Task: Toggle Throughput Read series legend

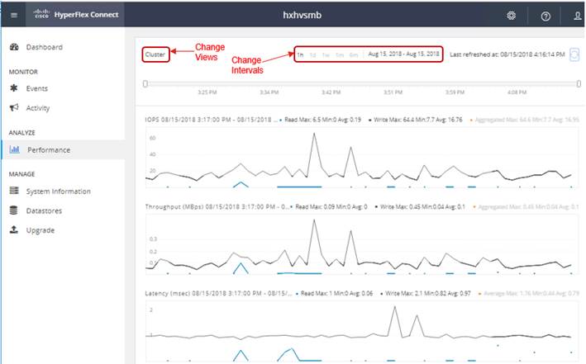Action: click(x=329, y=206)
